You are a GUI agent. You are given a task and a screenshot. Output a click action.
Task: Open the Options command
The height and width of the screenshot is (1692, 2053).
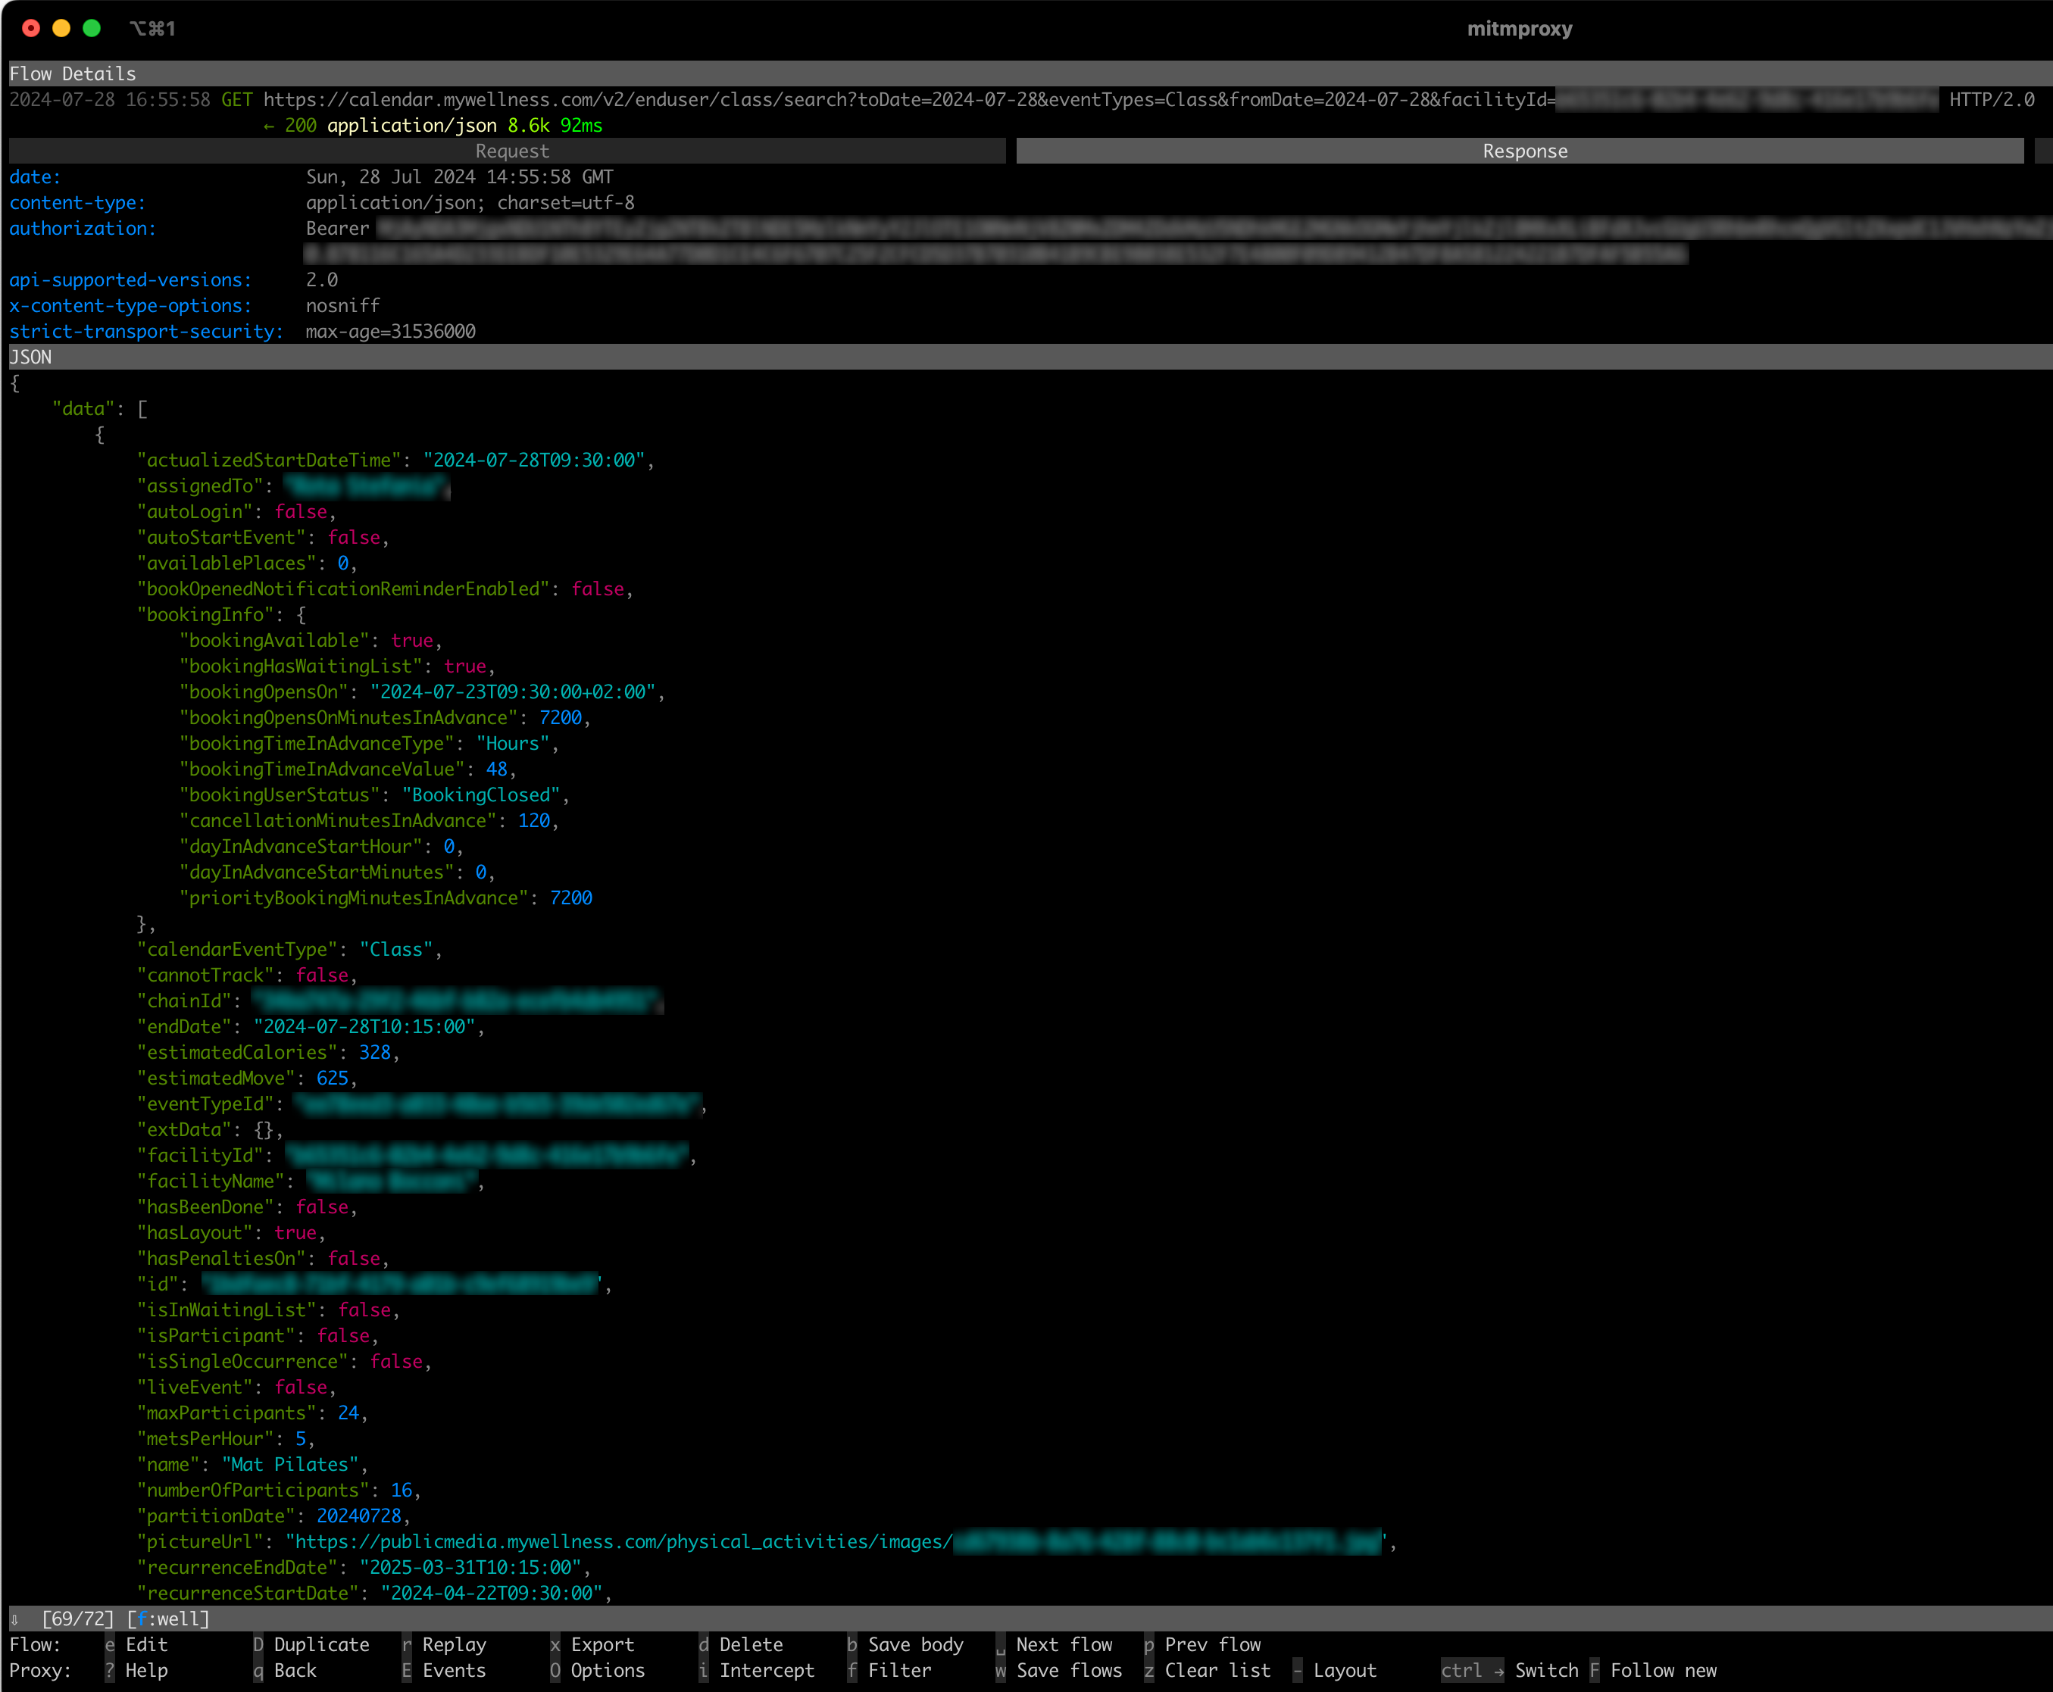pos(598,1669)
